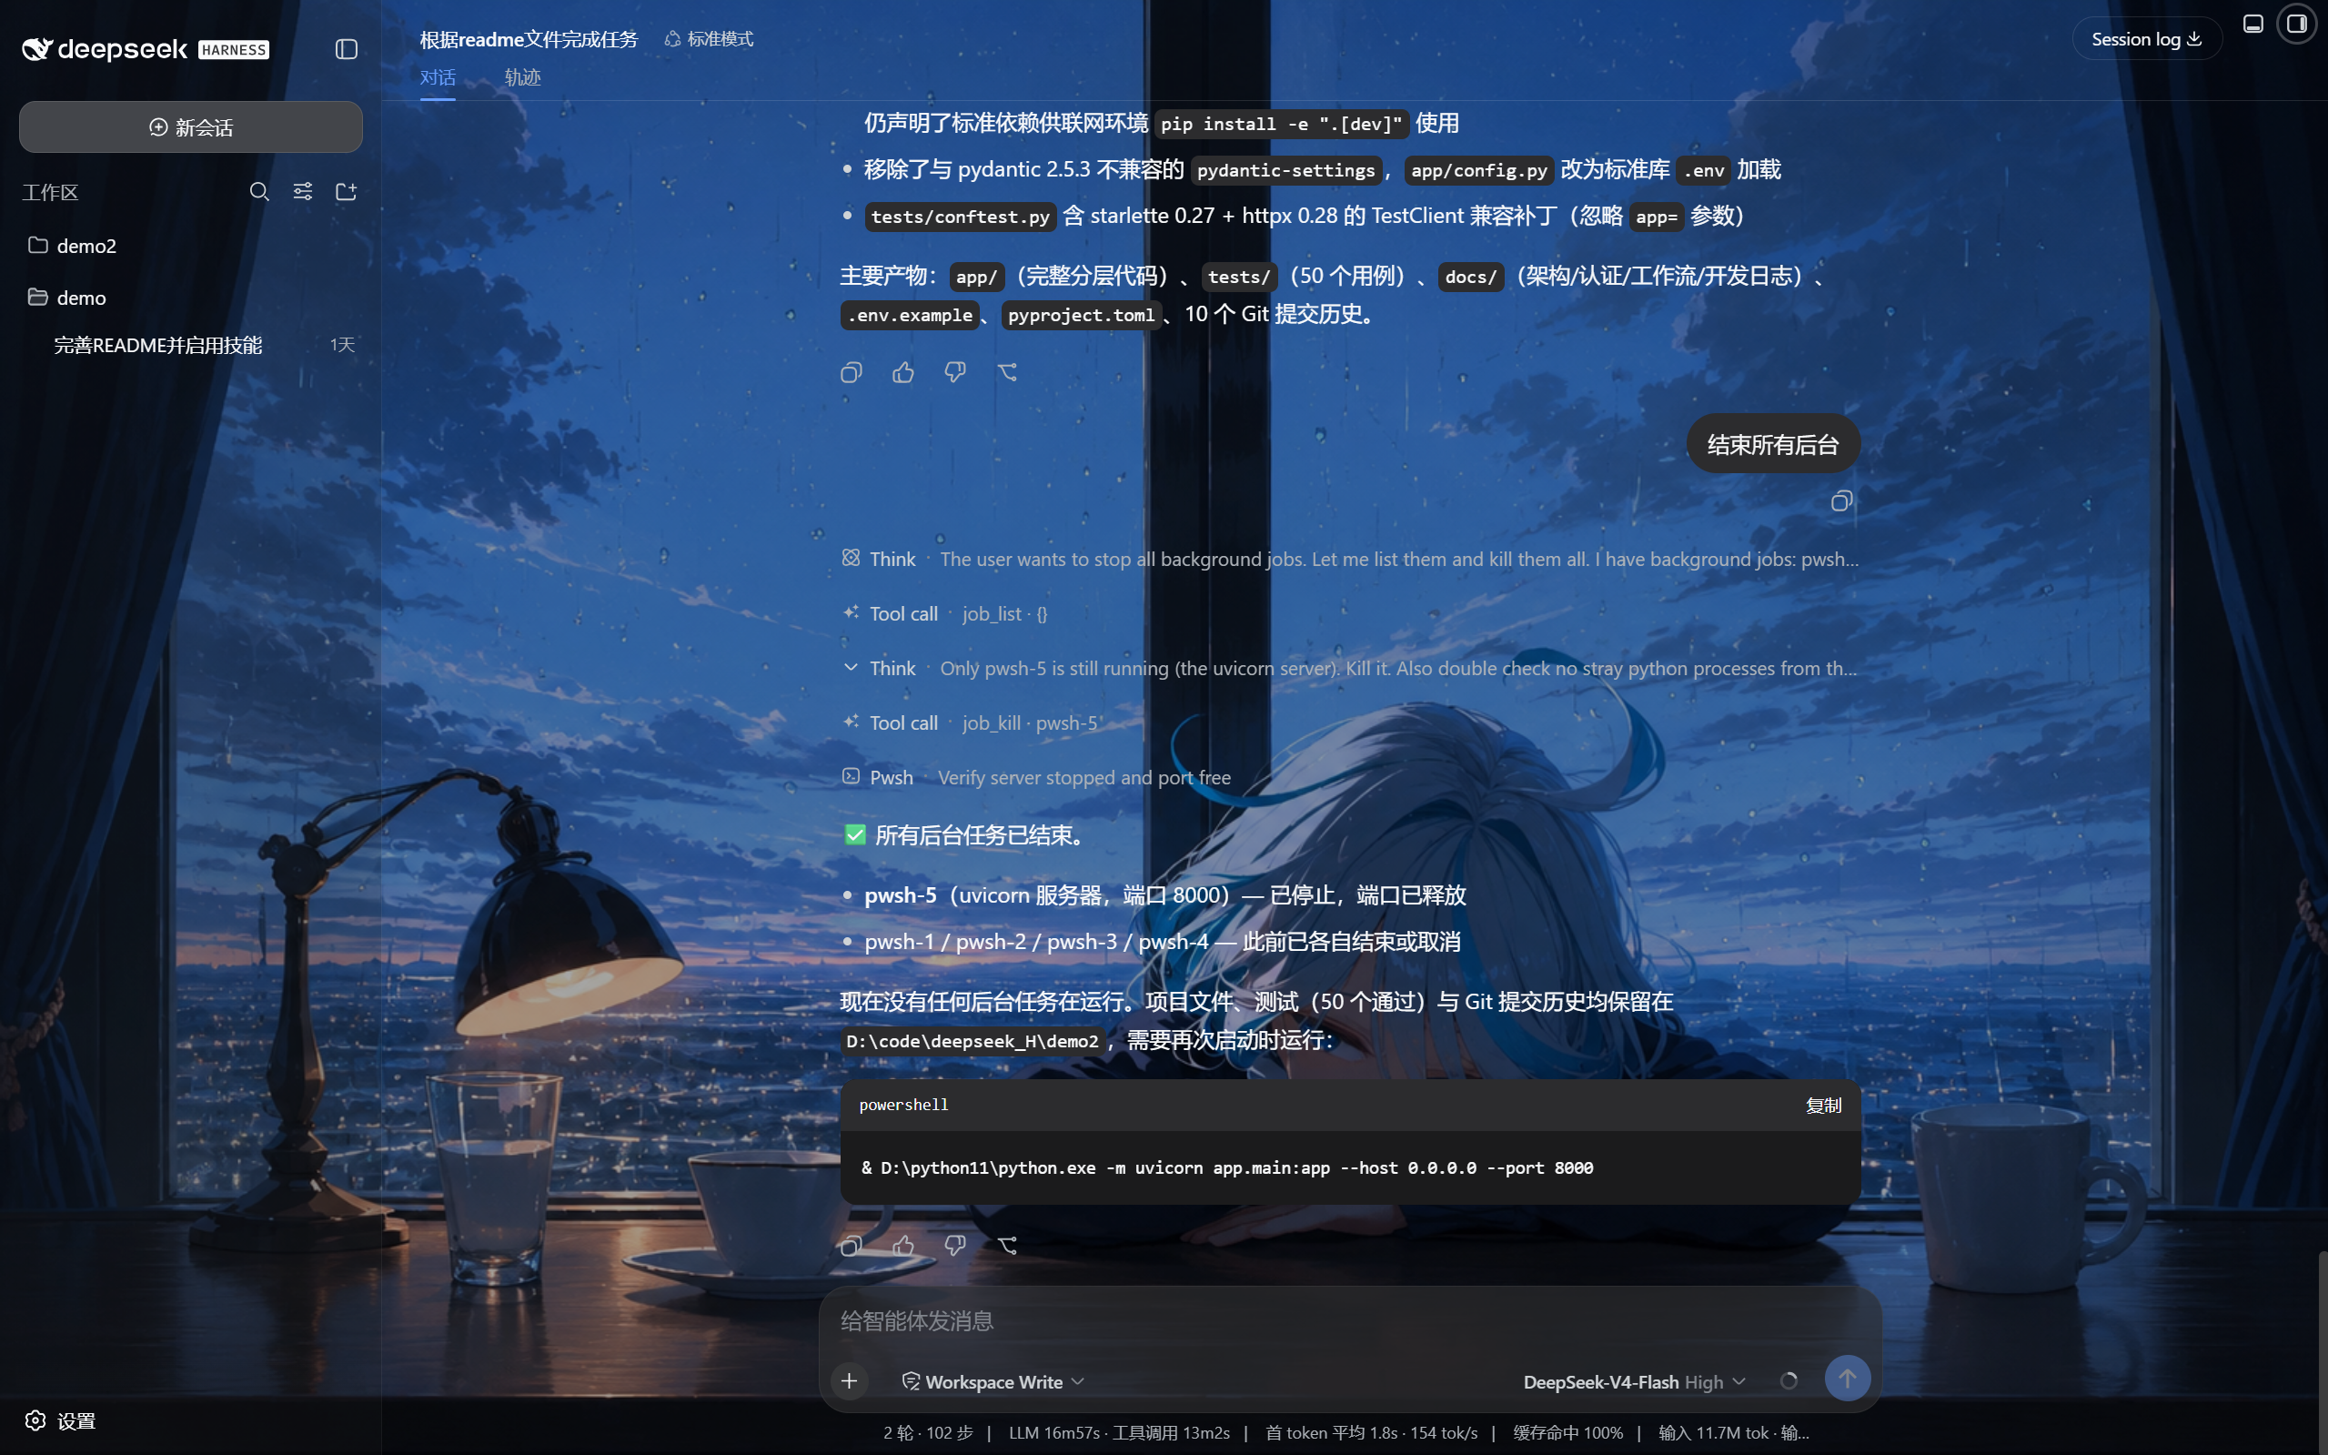Collapse the demo workspace folder
This screenshot has height=1455, width=2328.
click(x=190, y=298)
